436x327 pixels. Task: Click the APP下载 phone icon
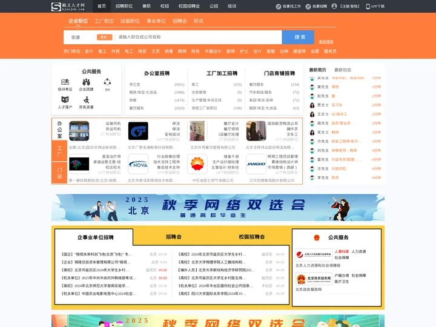[x=368, y=7]
